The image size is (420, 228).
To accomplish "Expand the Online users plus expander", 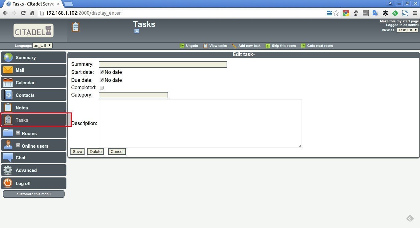I will tap(18, 145).
